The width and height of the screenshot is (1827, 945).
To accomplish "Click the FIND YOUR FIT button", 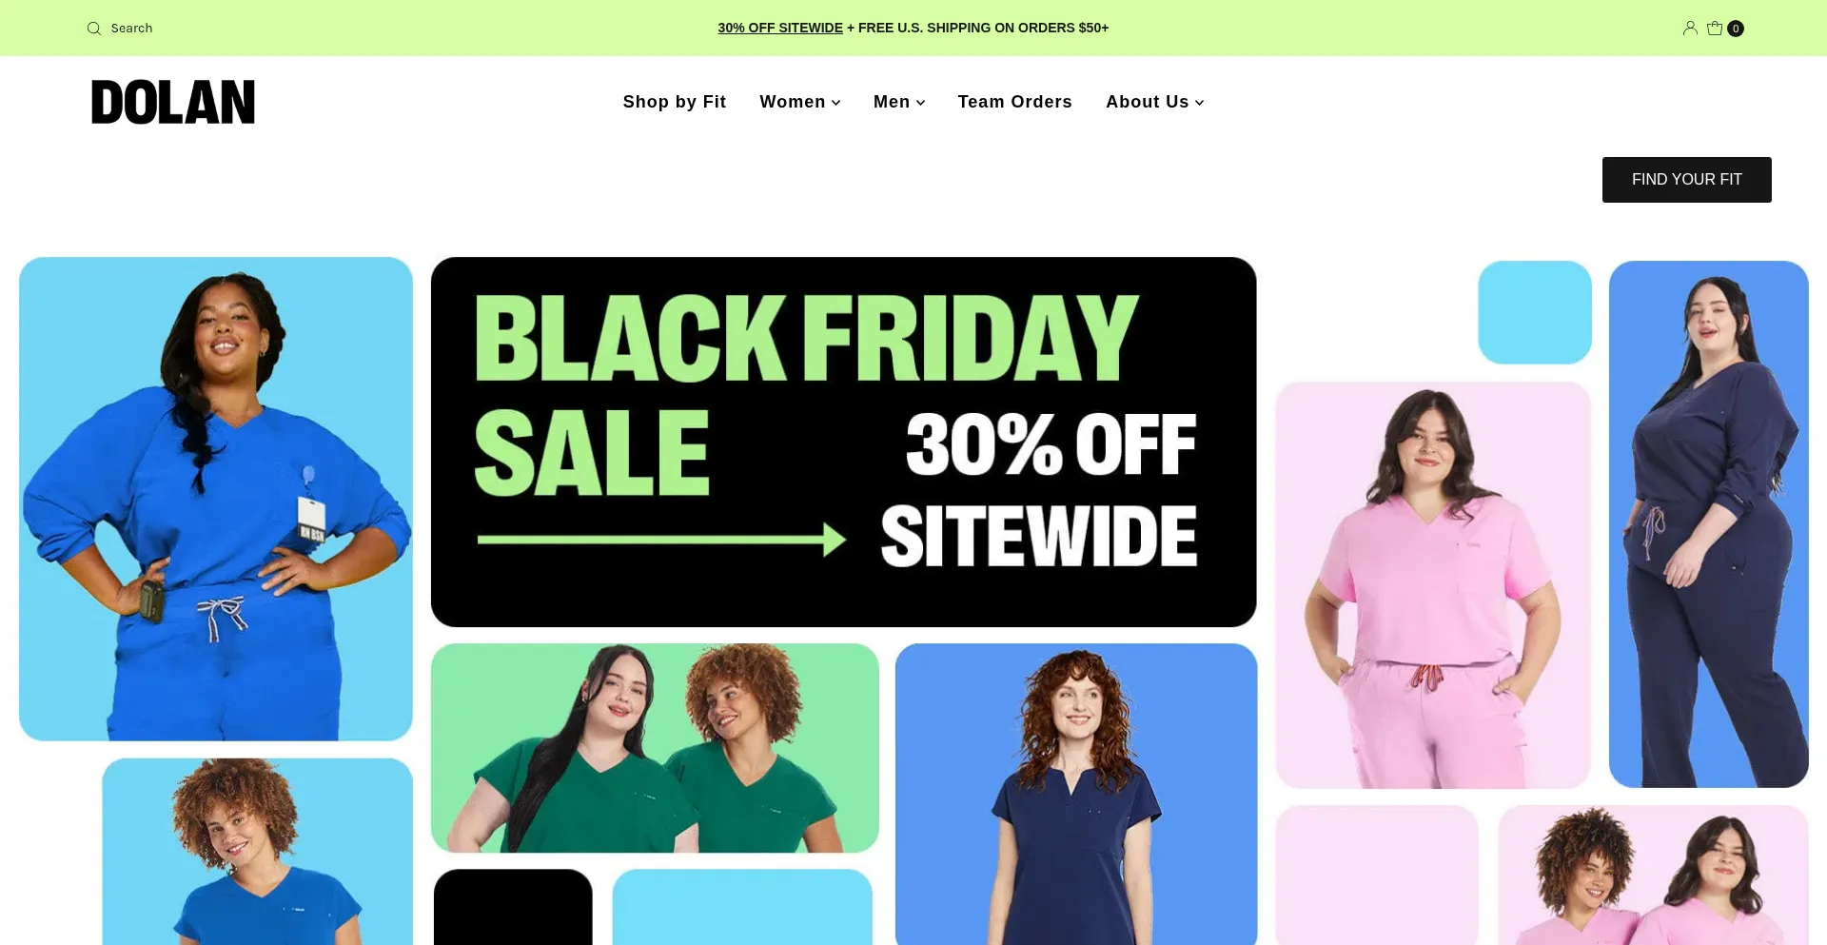I will (1686, 180).
